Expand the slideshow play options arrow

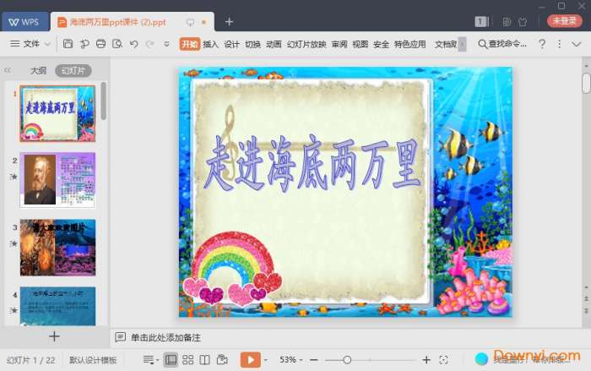tap(267, 360)
